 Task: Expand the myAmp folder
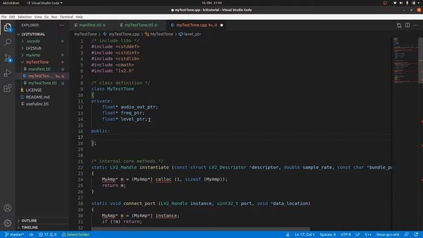(x=33, y=55)
